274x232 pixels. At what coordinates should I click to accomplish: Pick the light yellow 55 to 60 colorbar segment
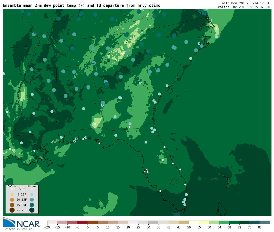click(x=204, y=222)
